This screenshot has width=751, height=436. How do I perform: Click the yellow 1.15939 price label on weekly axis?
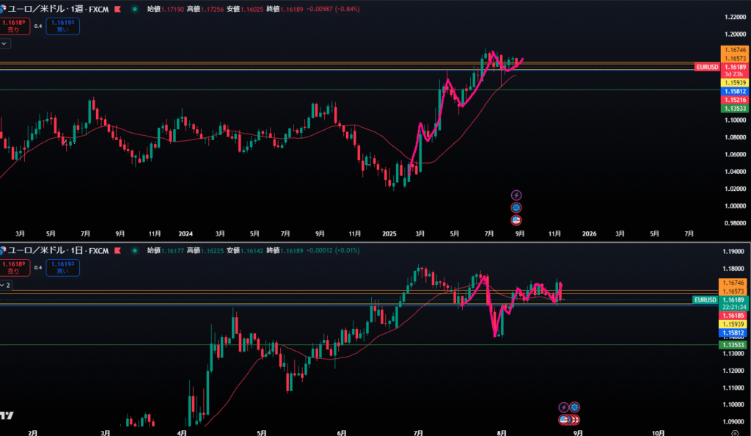(x=735, y=83)
